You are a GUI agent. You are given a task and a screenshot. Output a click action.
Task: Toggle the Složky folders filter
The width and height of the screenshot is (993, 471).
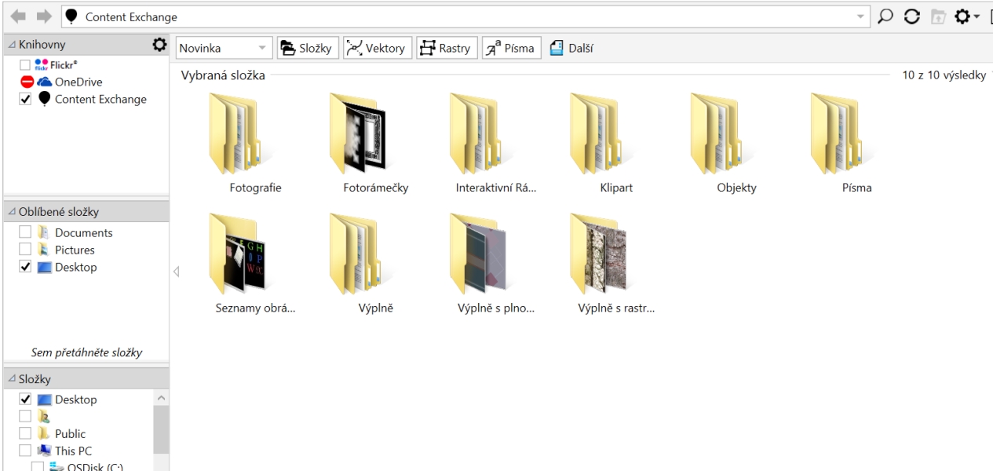coord(307,49)
